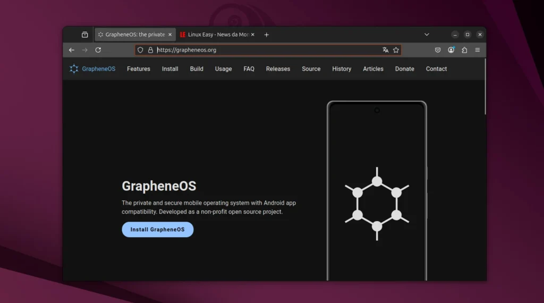Open a new tab with plus button

[267, 35]
